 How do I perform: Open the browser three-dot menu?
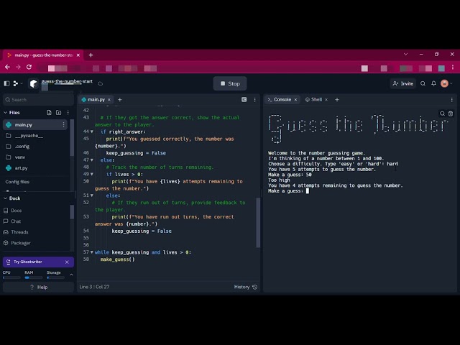pos(453,67)
